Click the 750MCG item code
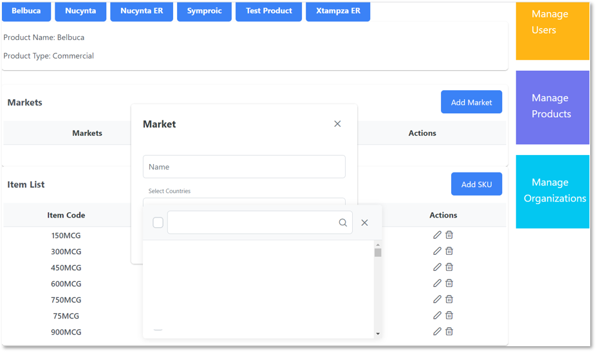 [x=66, y=300]
